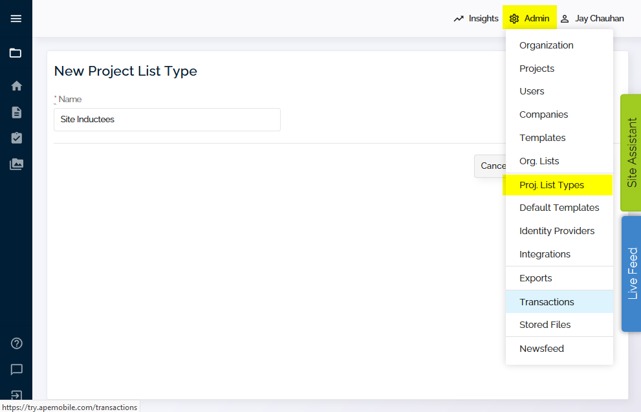Select Organization from Admin menu
Screen dimensions: 641x412
pos(560,45)
